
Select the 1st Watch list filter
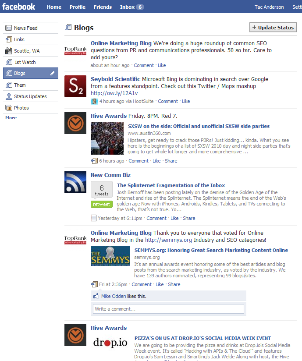tap(25, 62)
